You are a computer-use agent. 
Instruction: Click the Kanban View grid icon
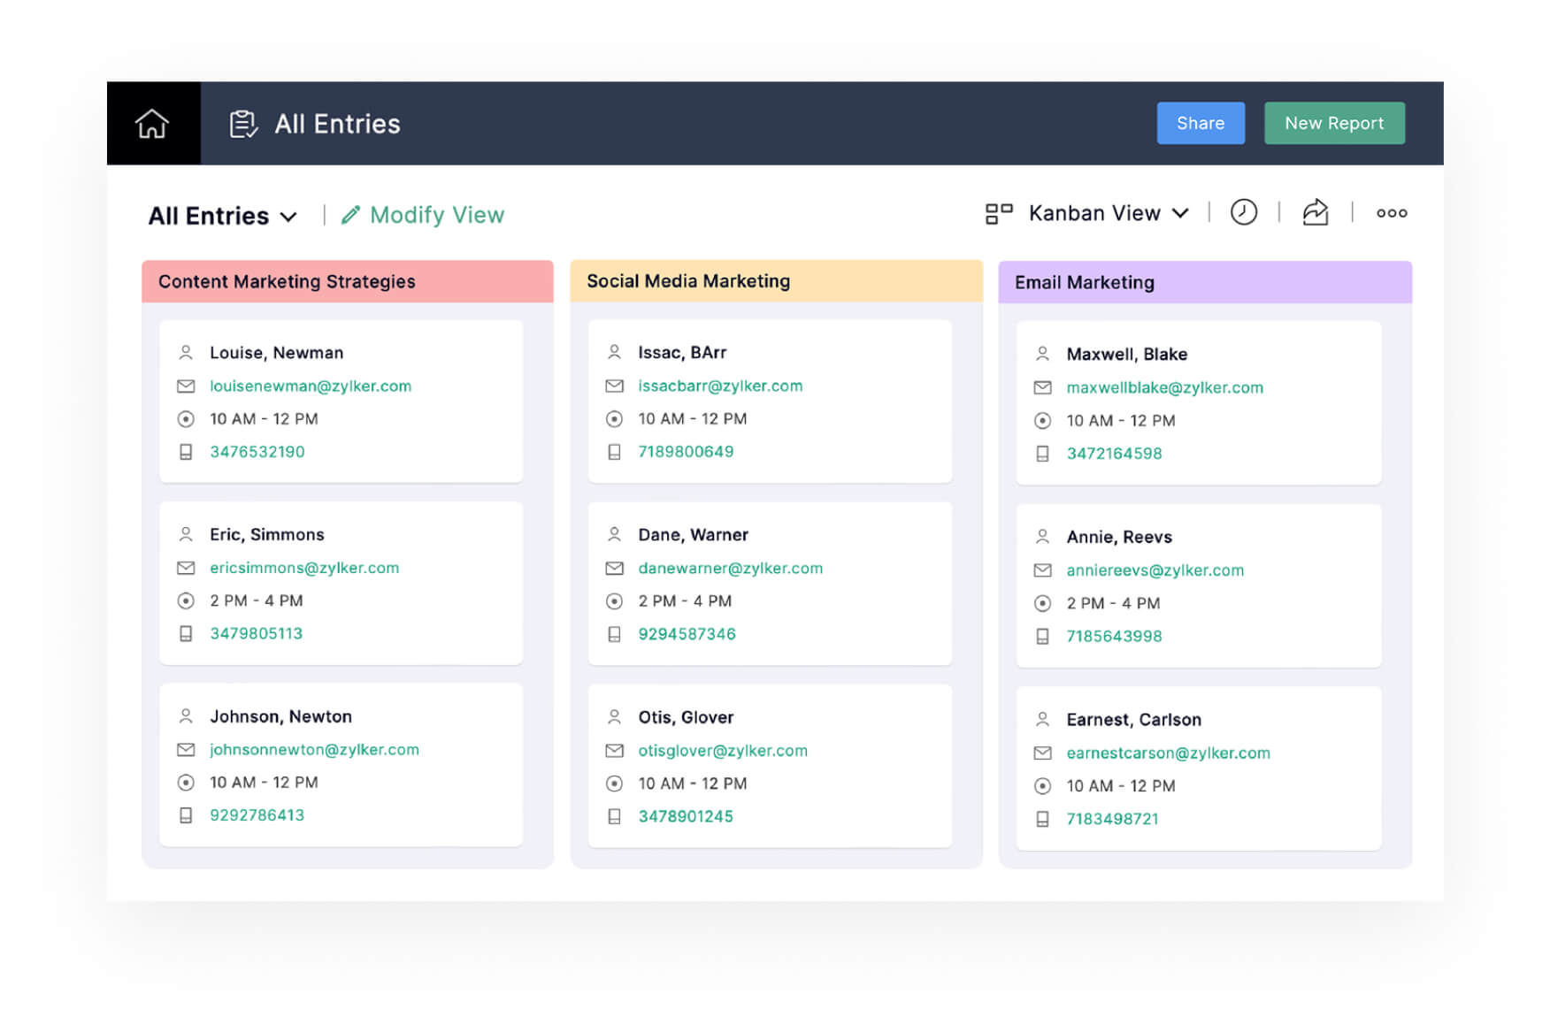pos(999,213)
